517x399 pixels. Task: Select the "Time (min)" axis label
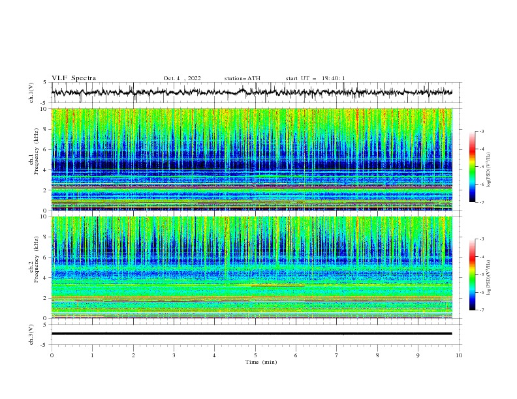261,362
